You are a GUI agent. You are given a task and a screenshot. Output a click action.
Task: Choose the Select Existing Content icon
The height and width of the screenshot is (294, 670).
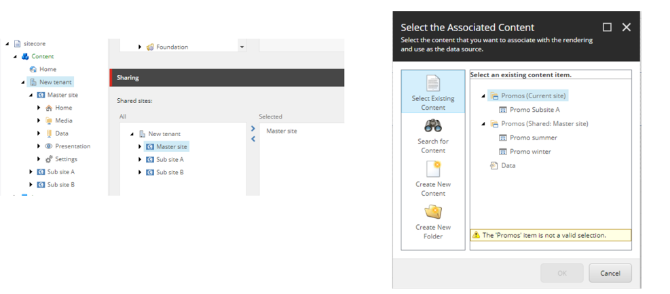[433, 83]
